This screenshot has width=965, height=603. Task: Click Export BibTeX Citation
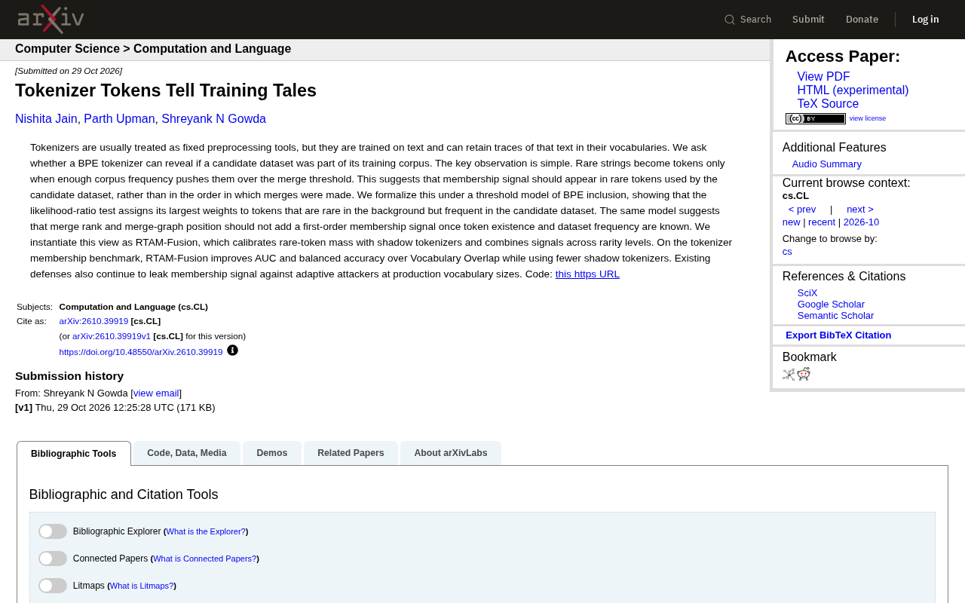click(x=838, y=335)
